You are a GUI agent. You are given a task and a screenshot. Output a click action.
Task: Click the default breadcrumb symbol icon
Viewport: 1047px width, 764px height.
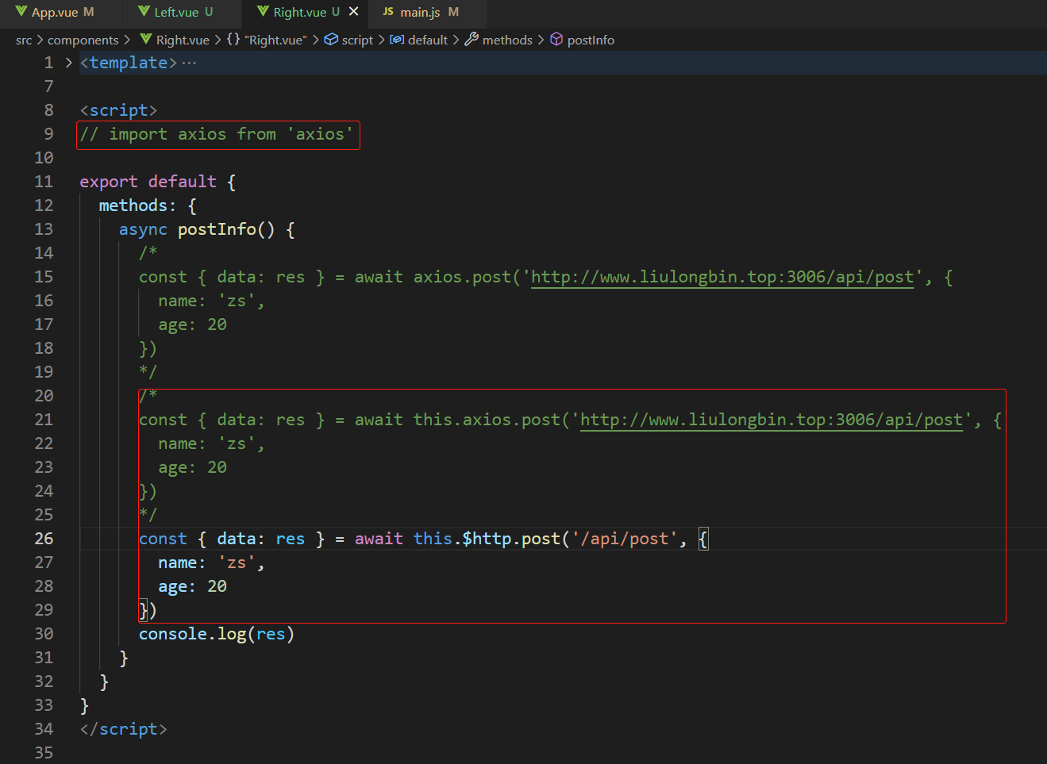pyautogui.click(x=397, y=40)
